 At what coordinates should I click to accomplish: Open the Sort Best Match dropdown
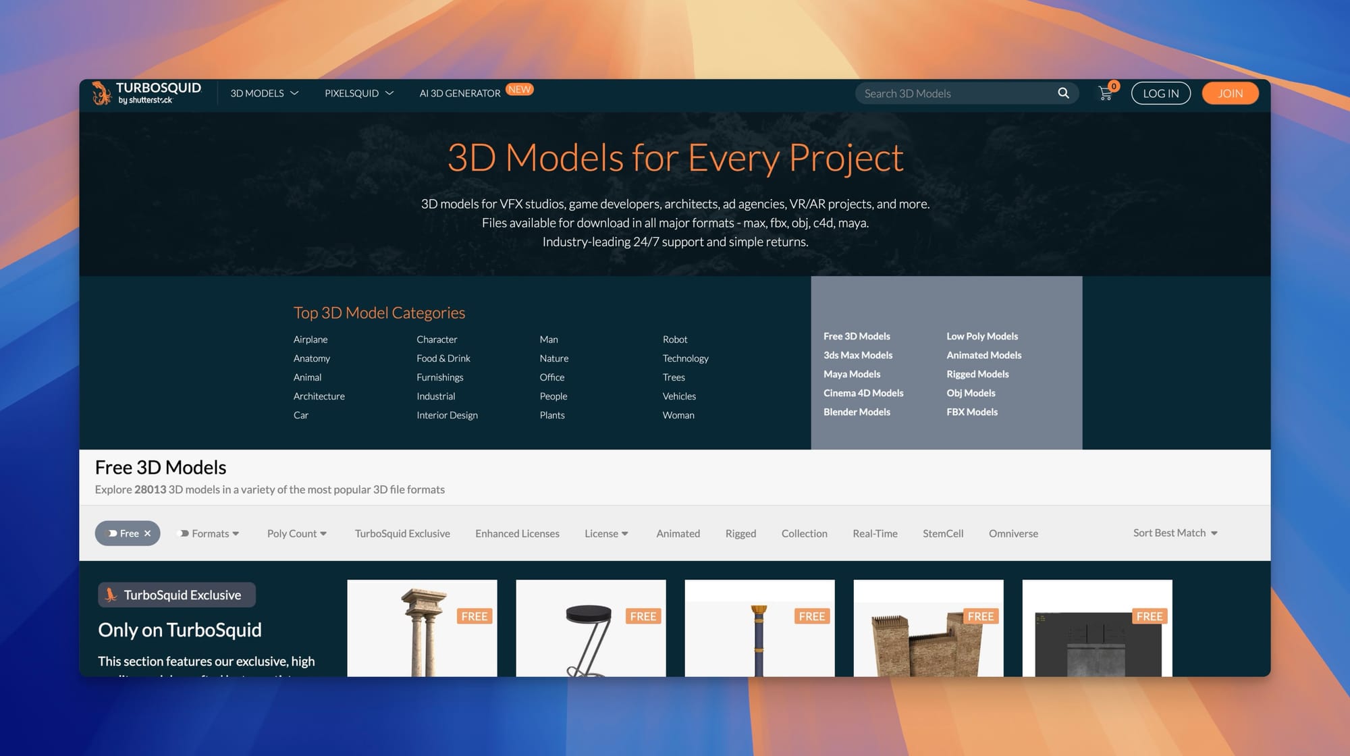(1175, 533)
